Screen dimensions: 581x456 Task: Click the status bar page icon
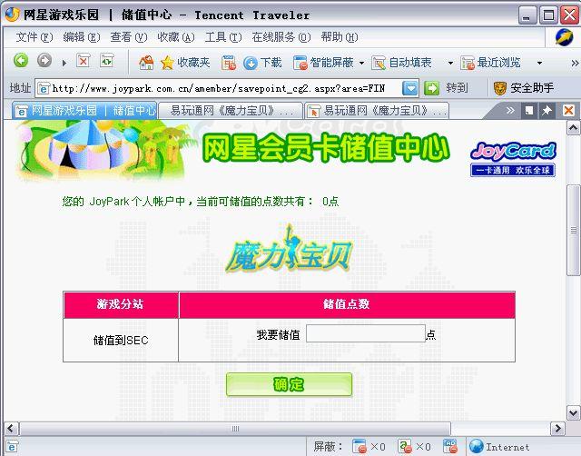point(12,446)
